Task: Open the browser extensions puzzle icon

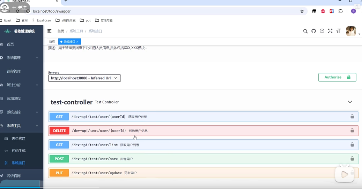Action: click(340, 11)
